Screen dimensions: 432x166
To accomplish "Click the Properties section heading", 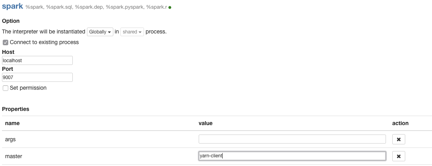I will (15, 109).
